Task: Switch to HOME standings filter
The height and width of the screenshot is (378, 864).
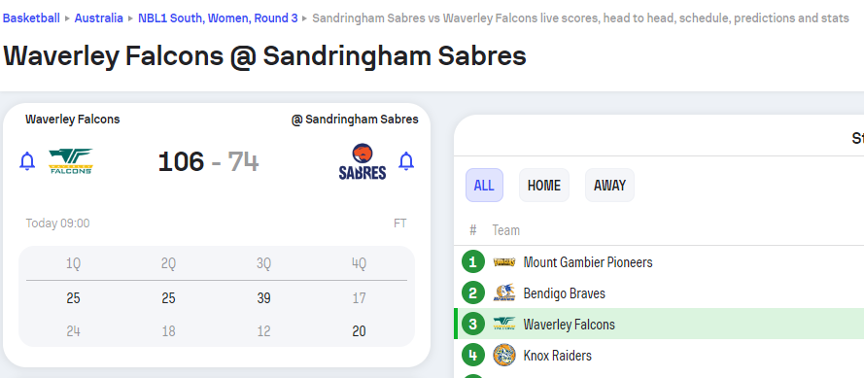Action: click(x=544, y=186)
